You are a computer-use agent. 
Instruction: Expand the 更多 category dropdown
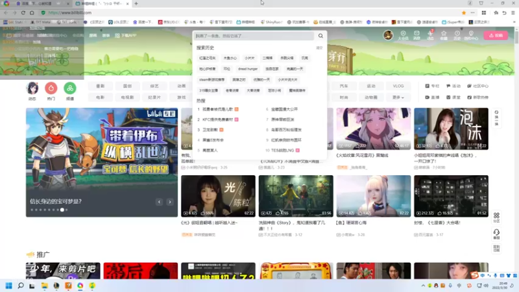tap(398, 97)
